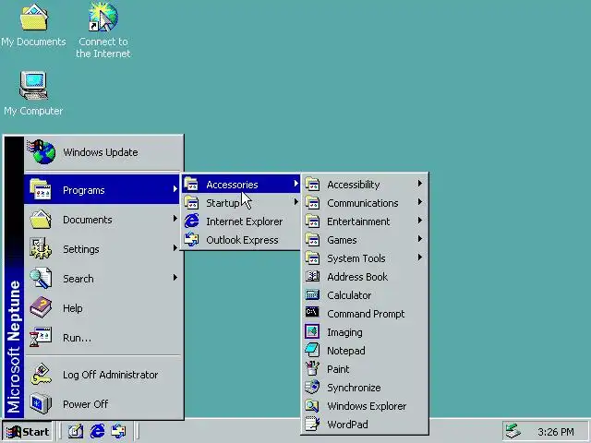Select Search in the Start menu
The width and height of the screenshot is (591, 443).
[x=102, y=279]
